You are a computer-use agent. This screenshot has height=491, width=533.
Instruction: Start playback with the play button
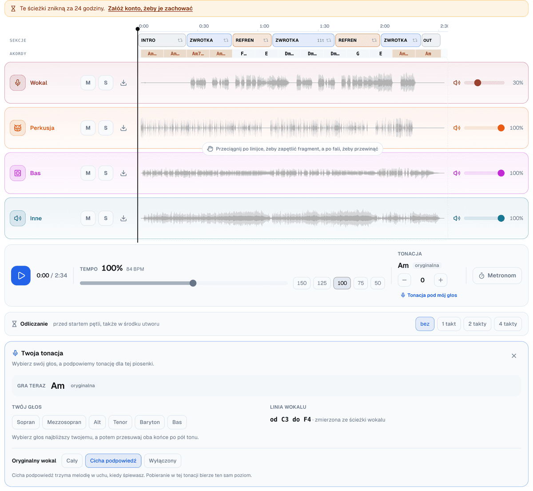pyautogui.click(x=21, y=275)
